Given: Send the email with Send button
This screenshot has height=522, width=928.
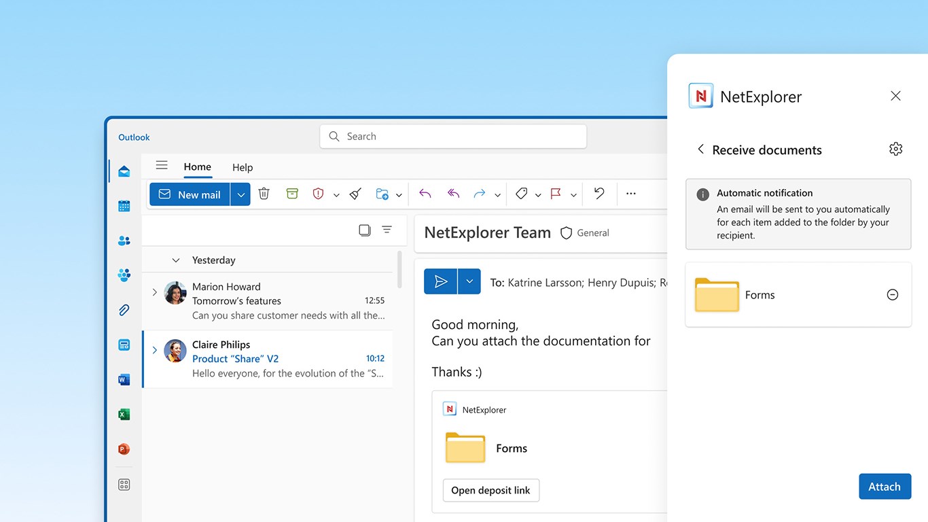Looking at the screenshot, I should click(441, 281).
